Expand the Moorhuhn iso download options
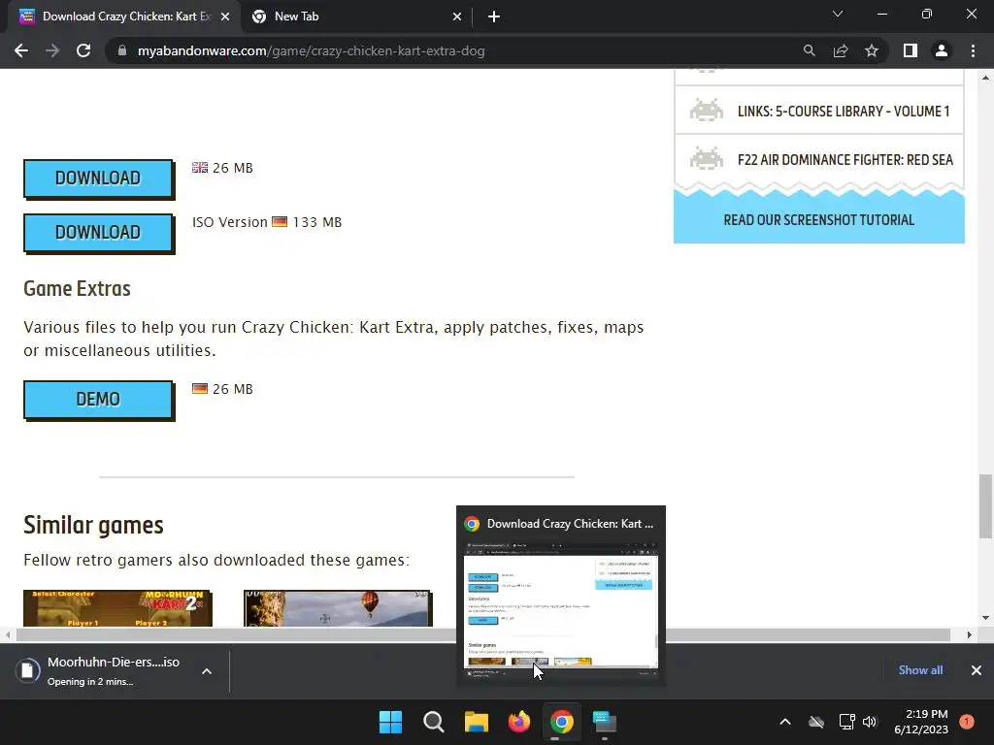 (x=207, y=671)
